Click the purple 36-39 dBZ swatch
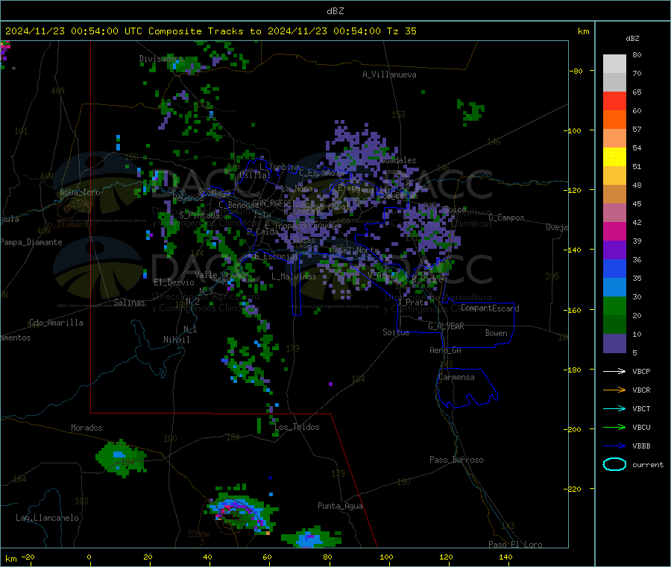Viewport: 671px width, 567px height. coord(614,250)
